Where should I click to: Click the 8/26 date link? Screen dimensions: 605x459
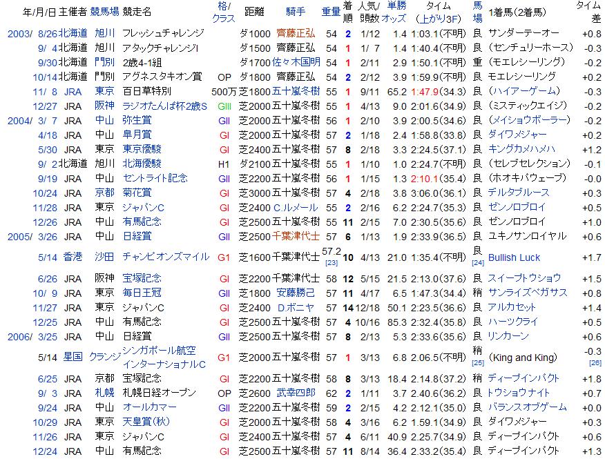pyautogui.click(x=48, y=34)
